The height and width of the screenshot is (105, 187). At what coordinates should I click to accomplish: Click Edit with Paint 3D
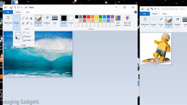127,21
